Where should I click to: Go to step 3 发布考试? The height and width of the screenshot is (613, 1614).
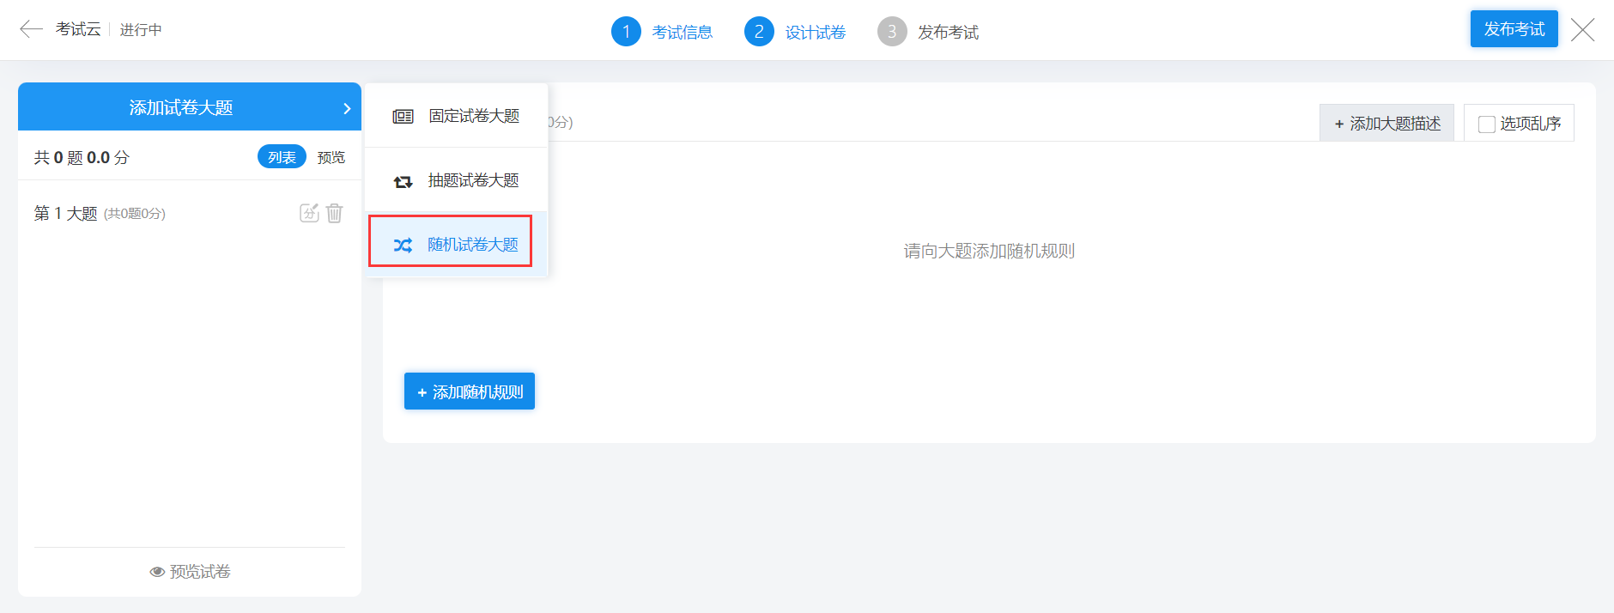(928, 32)
